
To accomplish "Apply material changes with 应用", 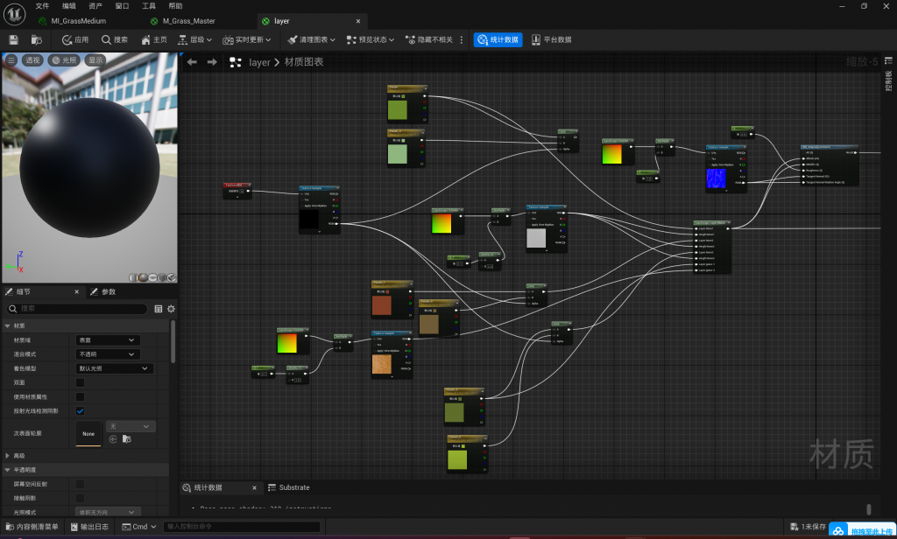I will coord(75,39).
